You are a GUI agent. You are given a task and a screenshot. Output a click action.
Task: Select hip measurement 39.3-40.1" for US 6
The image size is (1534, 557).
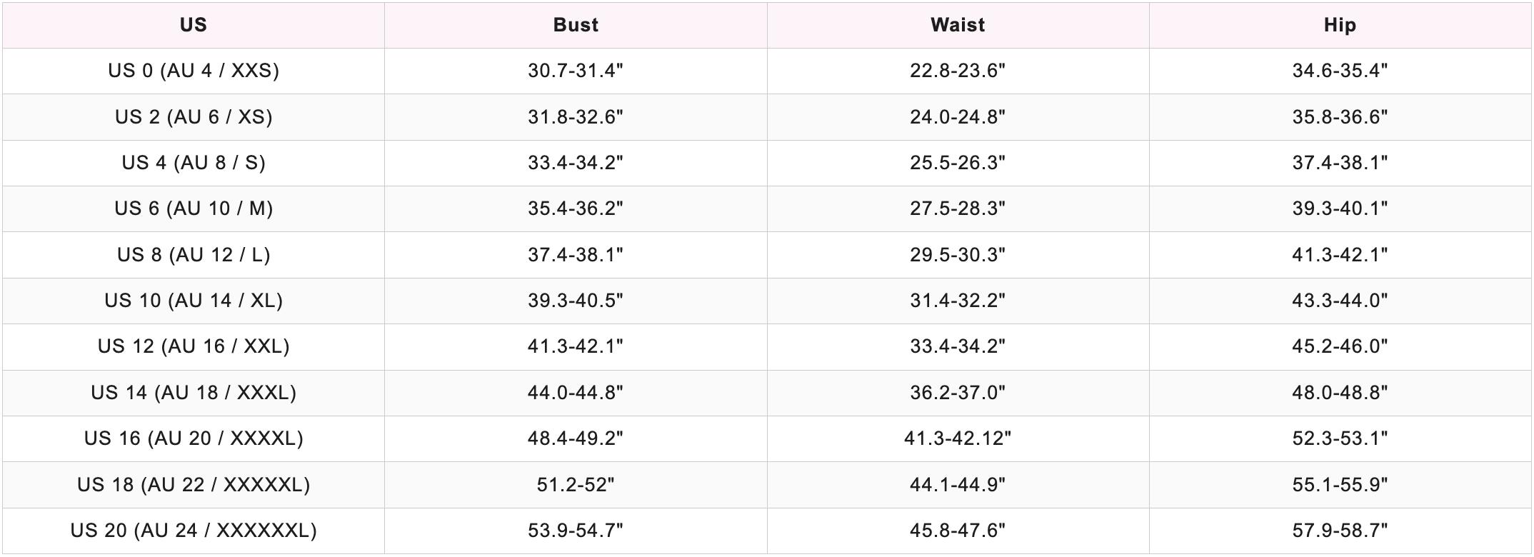(x=1340, y=209)
